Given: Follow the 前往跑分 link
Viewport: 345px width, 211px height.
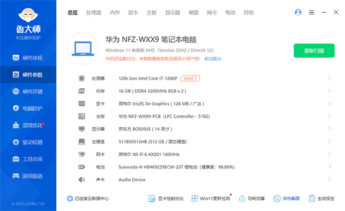Looking at the screenshot, I should pos(213,59).
